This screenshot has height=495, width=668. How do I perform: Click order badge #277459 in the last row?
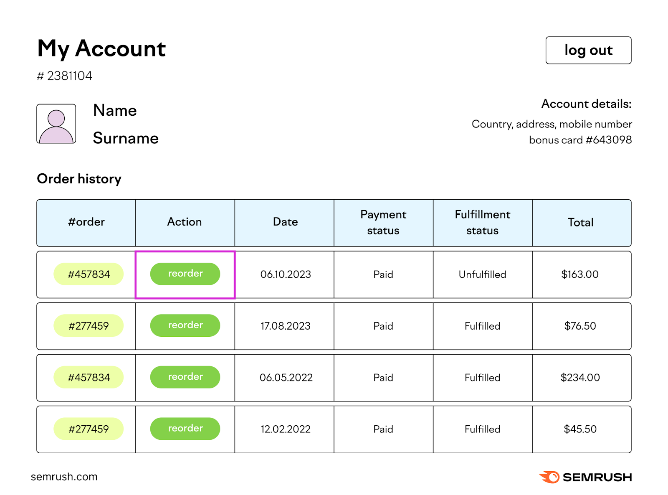point(89,428)
